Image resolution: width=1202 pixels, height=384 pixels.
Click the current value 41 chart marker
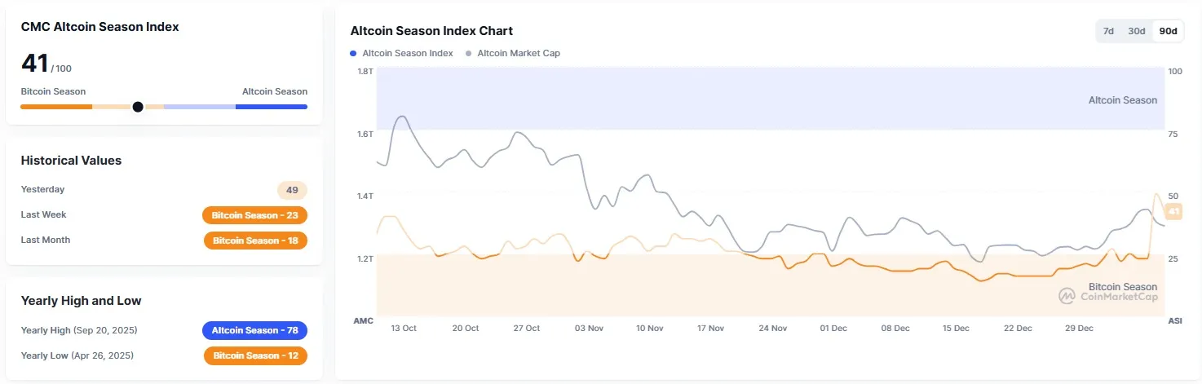tap(1173, 211)
